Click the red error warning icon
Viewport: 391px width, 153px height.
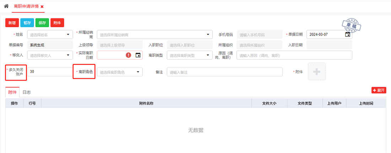[x=128, y=55]
